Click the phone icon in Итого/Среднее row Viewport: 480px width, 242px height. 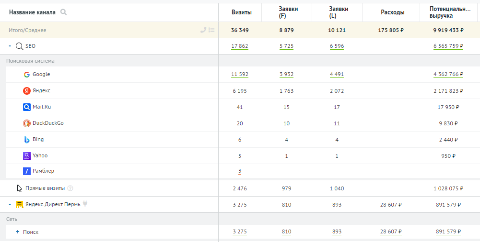(203, 30)
